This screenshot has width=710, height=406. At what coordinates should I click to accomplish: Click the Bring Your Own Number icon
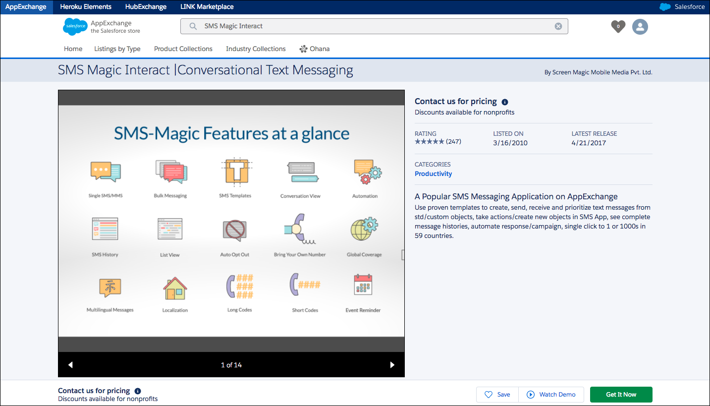coord(301,229)
